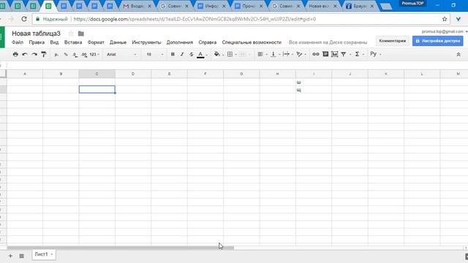Click the Print icon in toolbar

click(x=15, y=54)
